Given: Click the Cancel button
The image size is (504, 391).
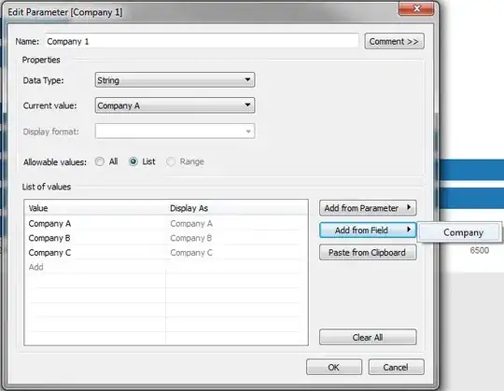Looking at the screenshot, I should pyautogui.click(x=396, y=367).
